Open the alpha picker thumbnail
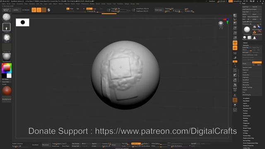This screenshot has height=149, width=265. click(7, 38)
